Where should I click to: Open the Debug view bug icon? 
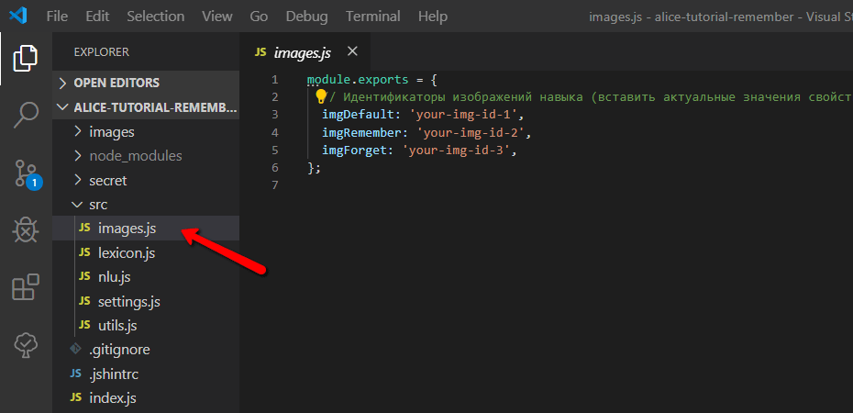tap(26, 230)
